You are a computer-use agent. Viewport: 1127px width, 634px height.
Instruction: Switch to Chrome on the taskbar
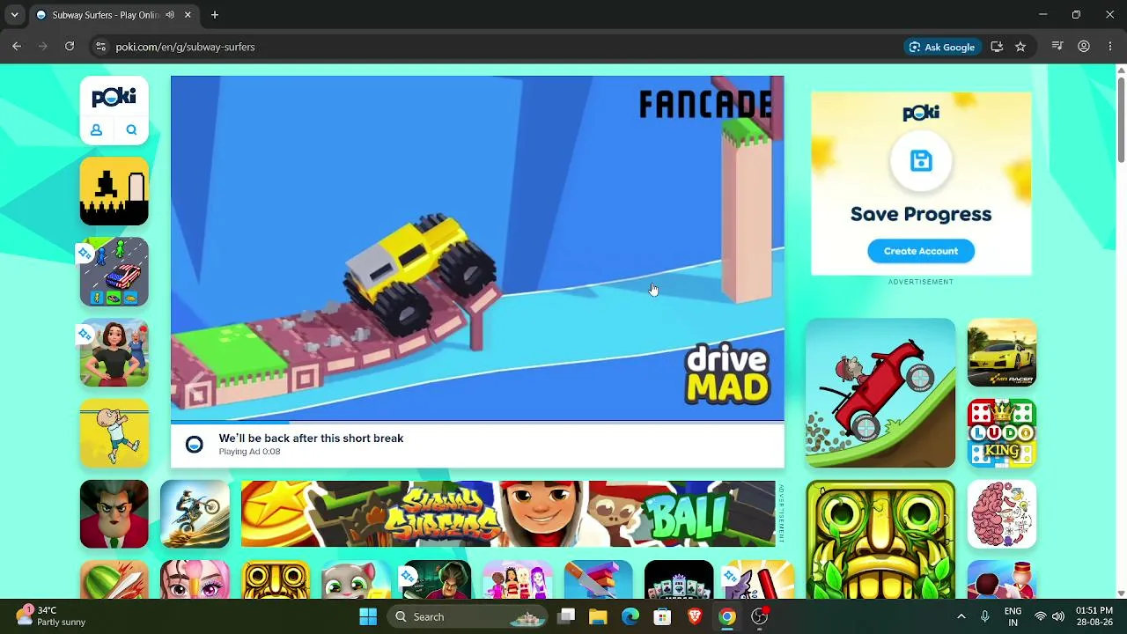click(x=726, y=616)
